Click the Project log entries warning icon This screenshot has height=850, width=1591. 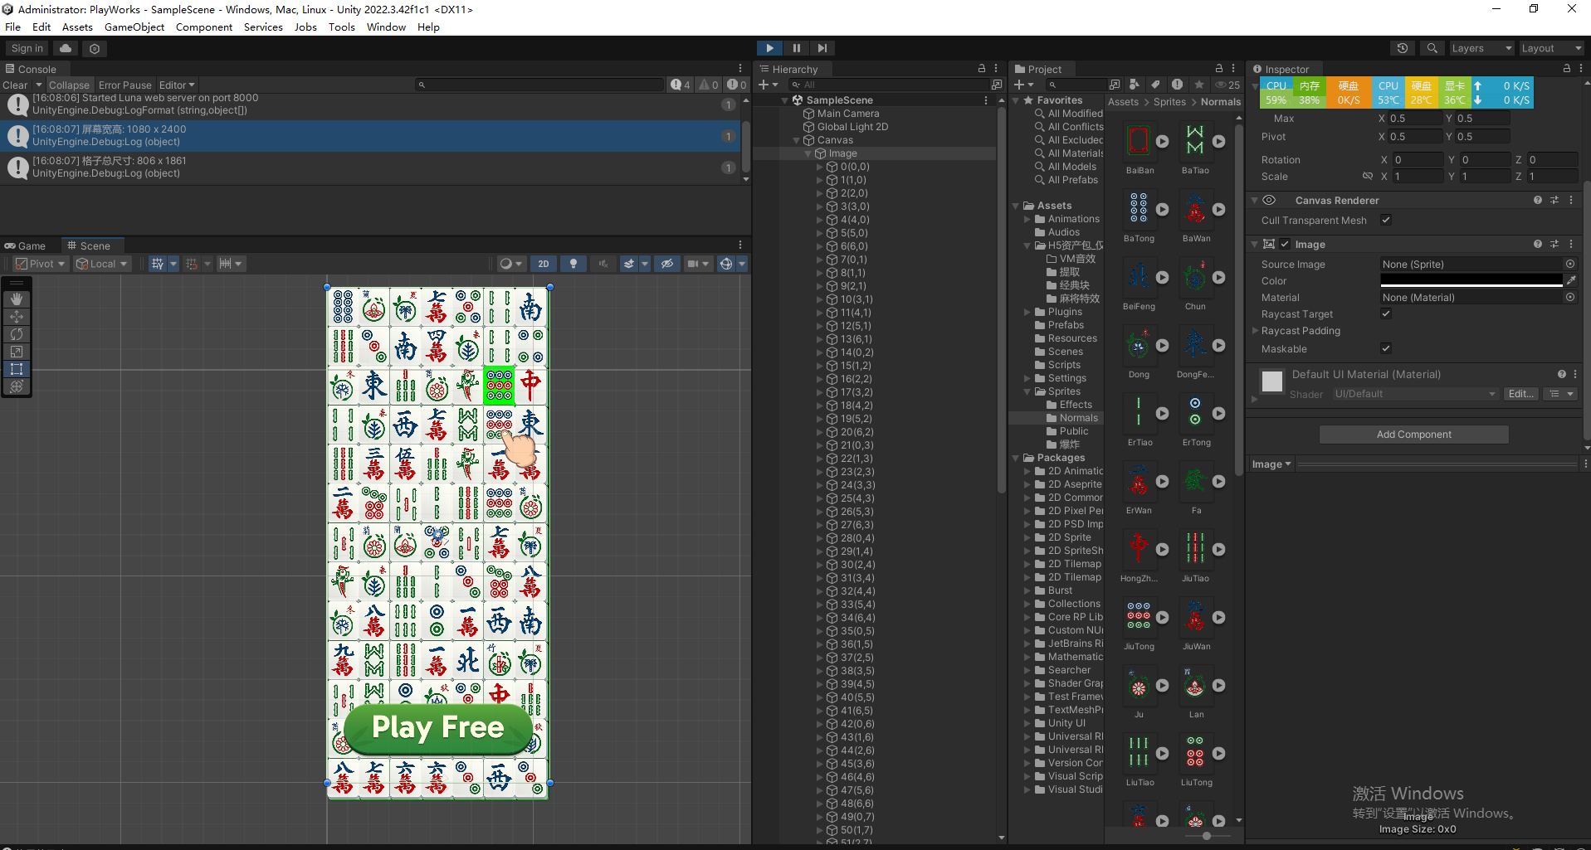(1177, 85)
